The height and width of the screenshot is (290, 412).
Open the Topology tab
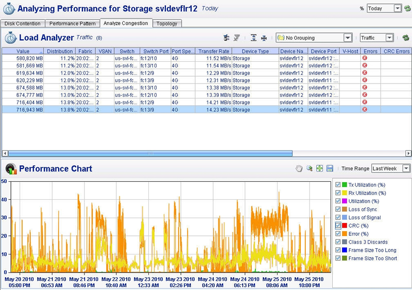[166, 24]
